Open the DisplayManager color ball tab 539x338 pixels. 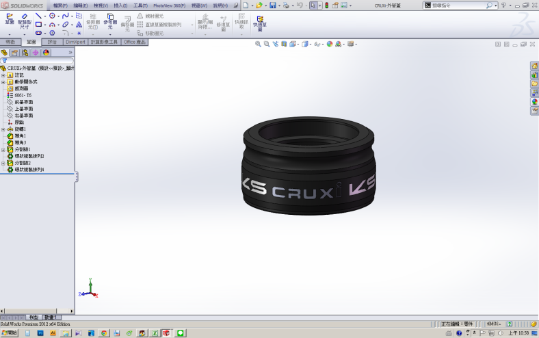(x=47, y=52)
